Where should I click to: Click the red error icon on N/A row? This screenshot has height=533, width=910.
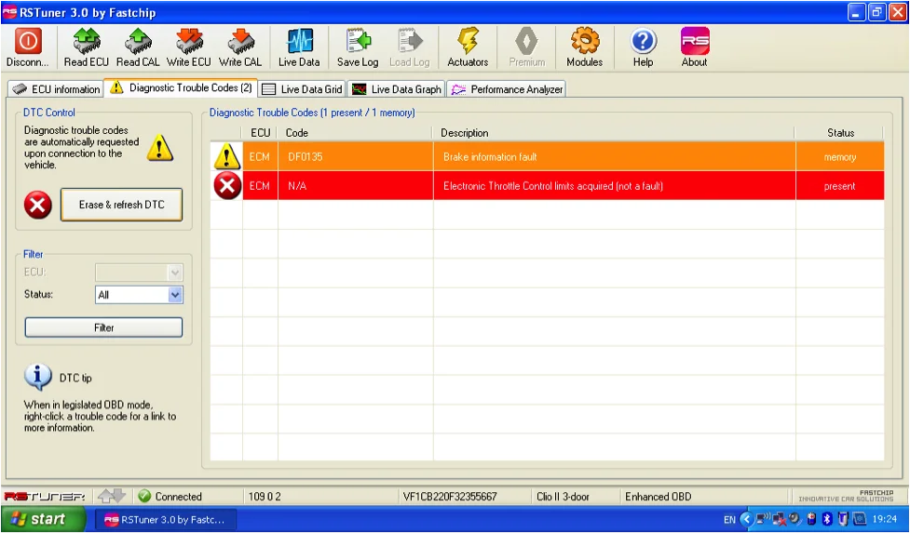pos(227,186)
